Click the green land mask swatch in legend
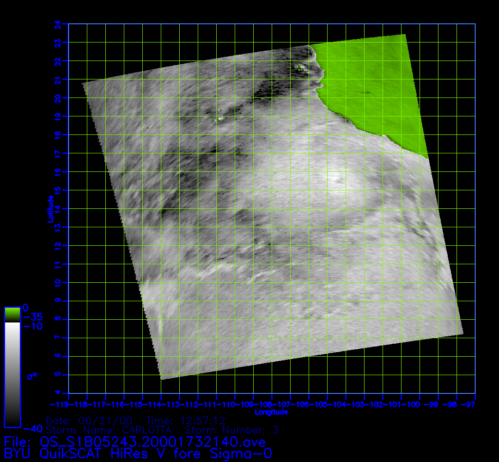The image size is (499, 462). click(12, 315)
